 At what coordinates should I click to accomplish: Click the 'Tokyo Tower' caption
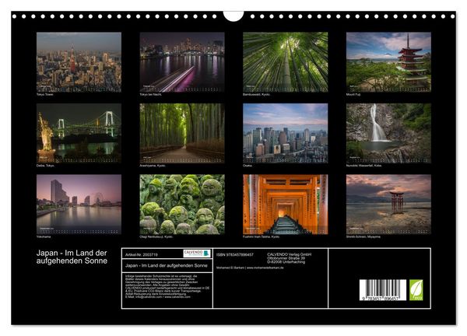pyautogui.click(x=44, y=94)
